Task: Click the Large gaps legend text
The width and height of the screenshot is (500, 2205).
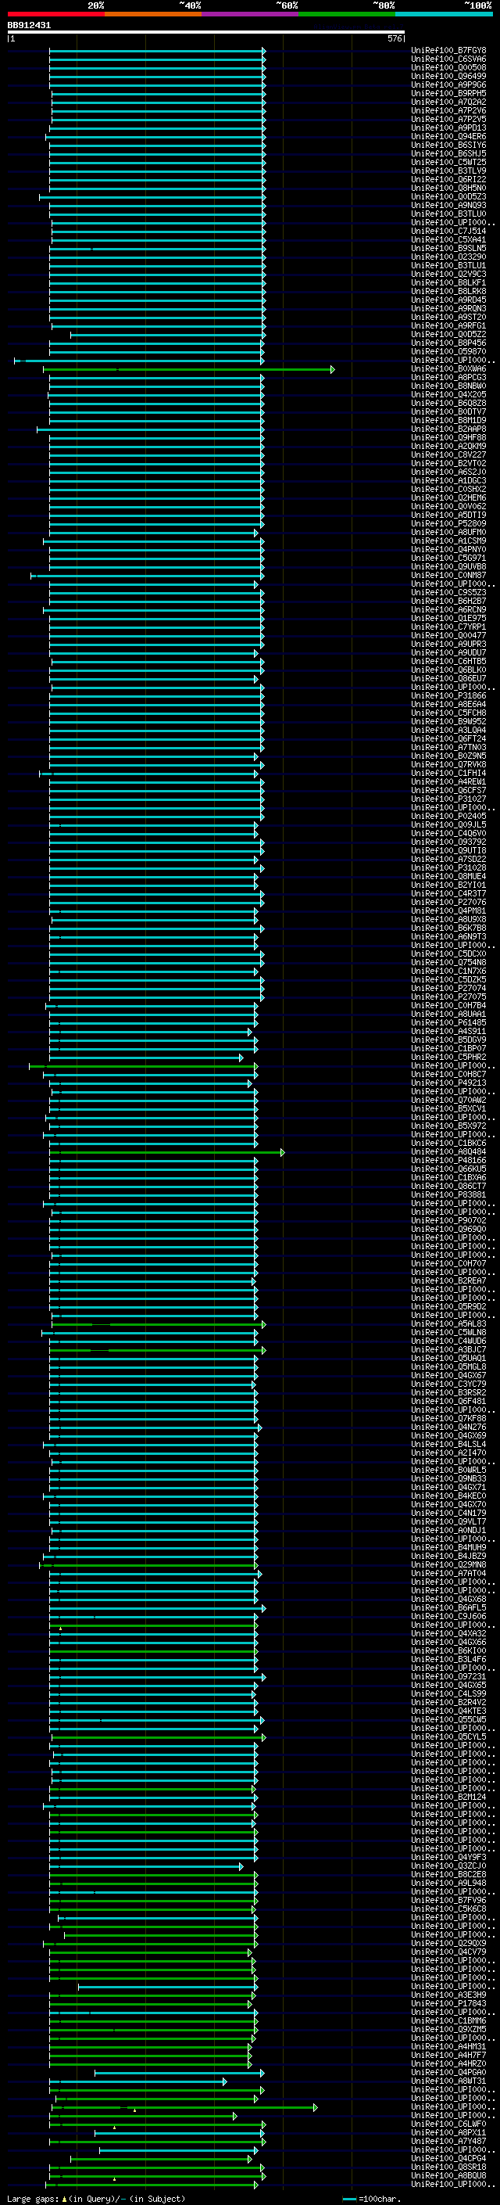Action: click(97, 2199)
